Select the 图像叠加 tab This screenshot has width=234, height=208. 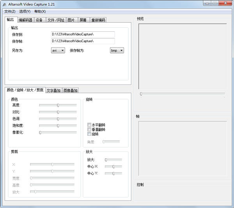71,90
